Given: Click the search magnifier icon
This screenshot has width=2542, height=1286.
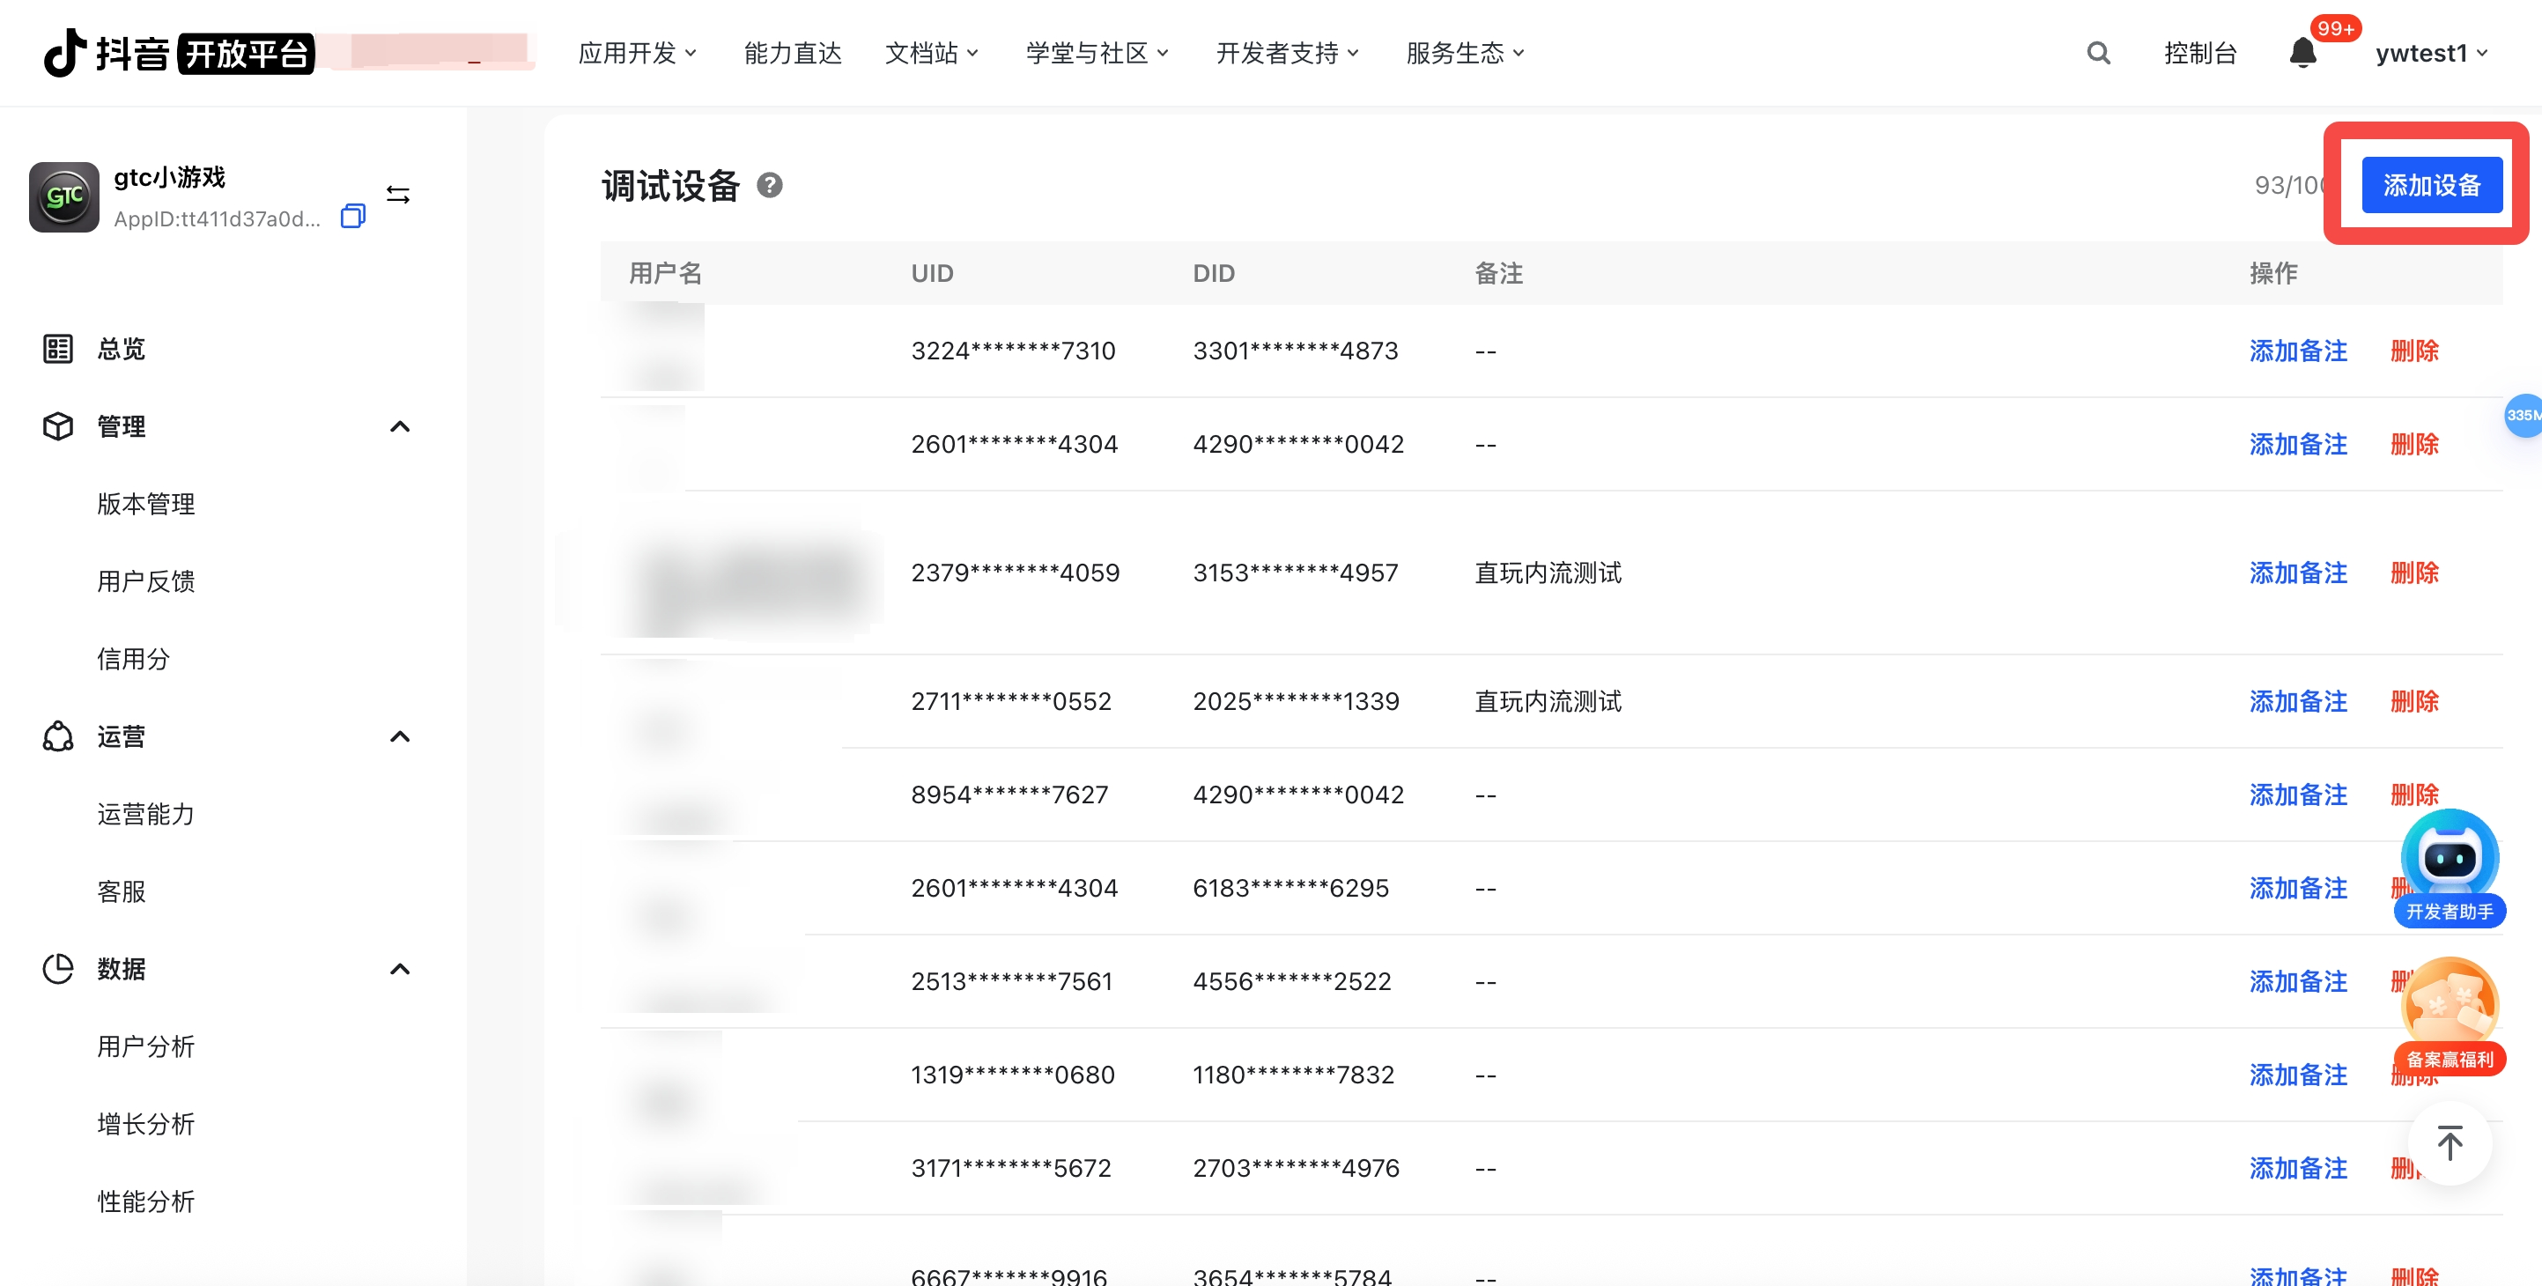Looking at the screenshot, I should click(2098, 54).
